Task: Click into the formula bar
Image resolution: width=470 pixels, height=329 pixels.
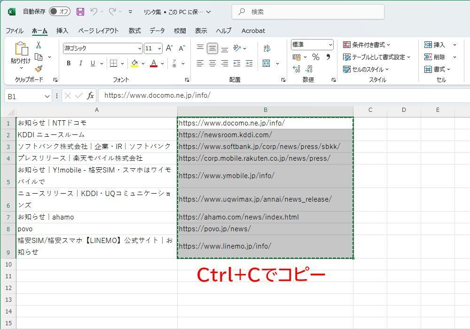Action: 284,95
